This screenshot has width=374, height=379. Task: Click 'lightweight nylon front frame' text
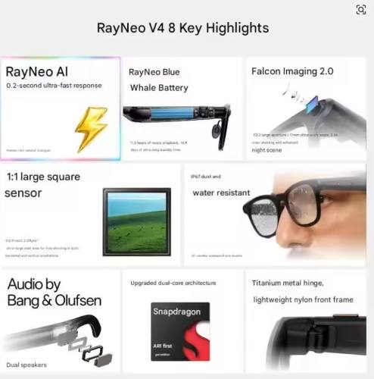(304, 299)
